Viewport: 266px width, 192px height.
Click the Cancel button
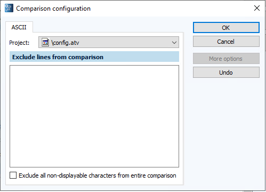(x=226, y=42)
